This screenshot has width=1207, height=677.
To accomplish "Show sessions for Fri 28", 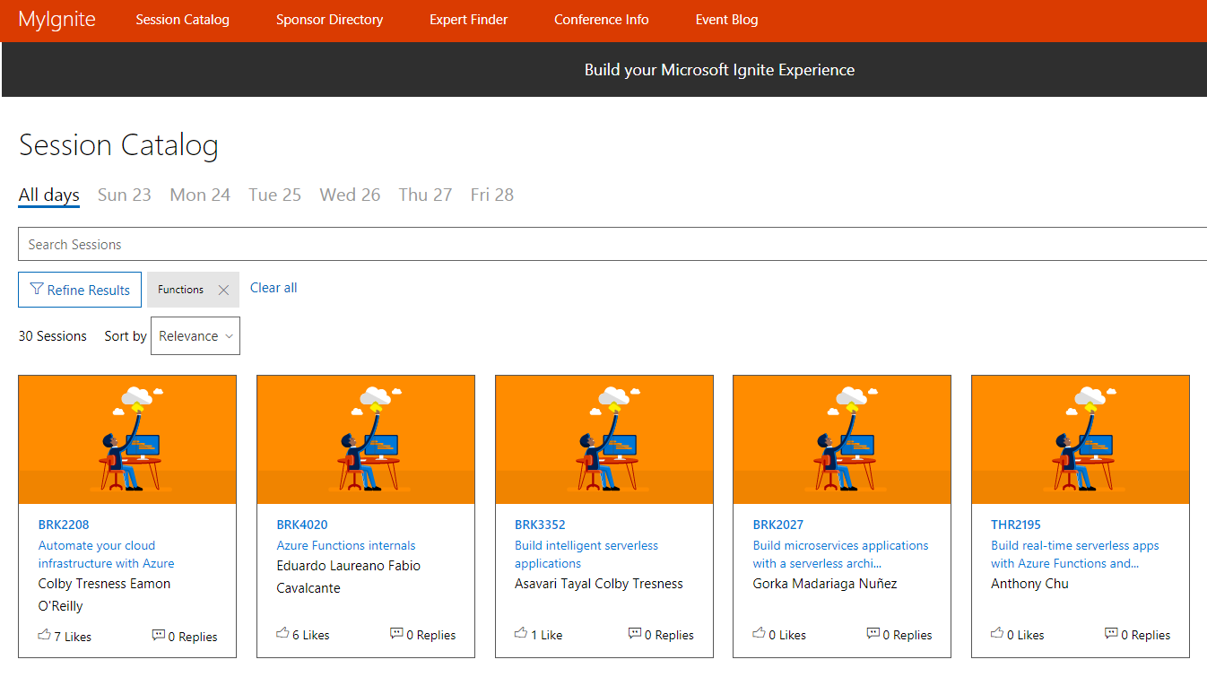I will coord(491,195).
